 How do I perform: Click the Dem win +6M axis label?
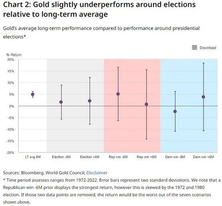coord(204,157)
